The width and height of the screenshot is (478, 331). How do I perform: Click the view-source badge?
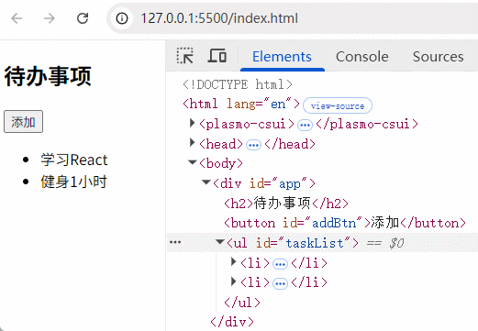338,105
